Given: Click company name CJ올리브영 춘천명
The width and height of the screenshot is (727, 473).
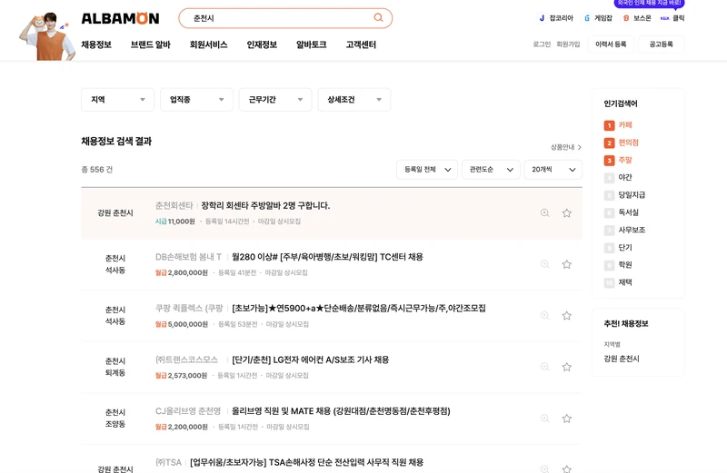Looking at the screenshot, I should pyautogui.click(x=188, y=411).
